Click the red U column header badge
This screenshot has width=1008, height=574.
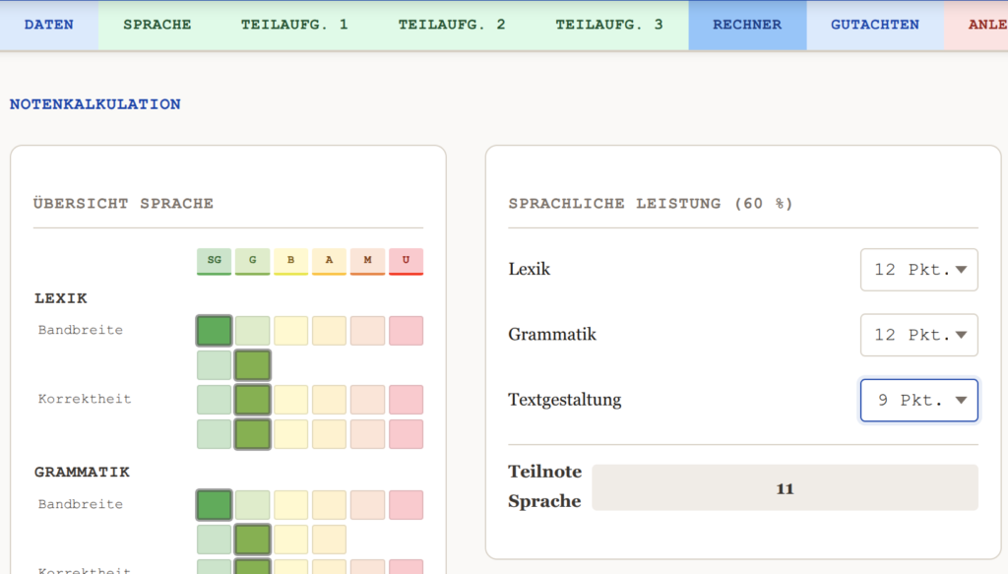click(406, 261)
